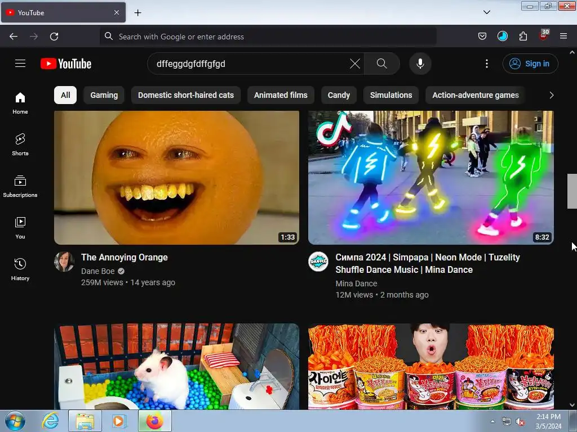
Task: Clear the YouTube search text
Action: (x=355, y=64)
